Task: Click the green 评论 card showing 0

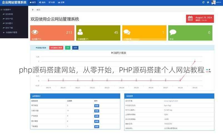Action: 190,33
